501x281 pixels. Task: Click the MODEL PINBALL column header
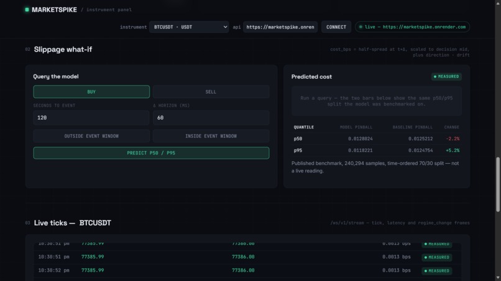[356, 127]
